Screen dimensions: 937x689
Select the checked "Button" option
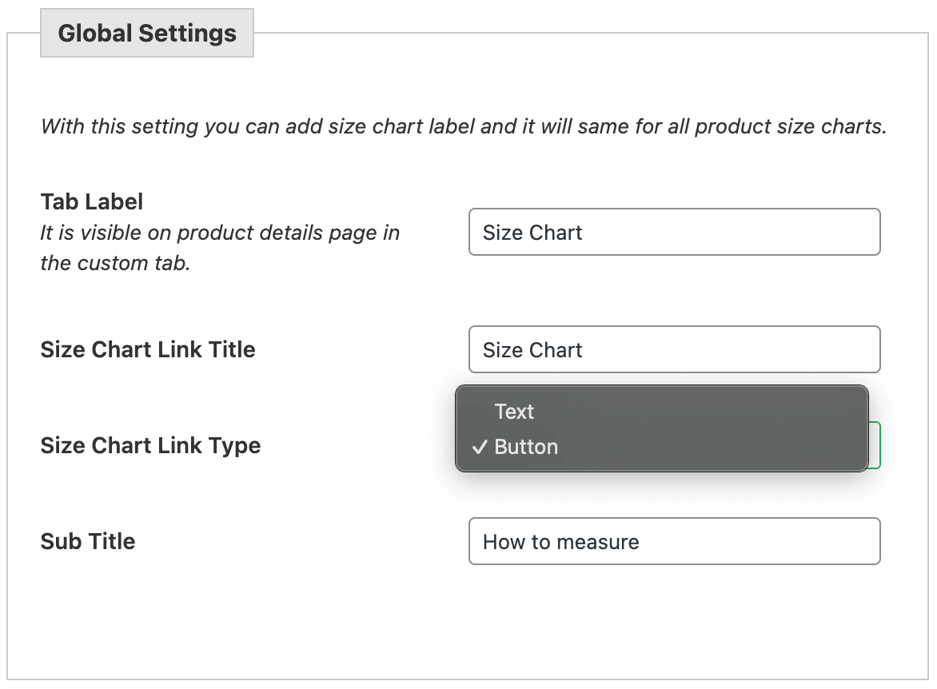(526, 447)
